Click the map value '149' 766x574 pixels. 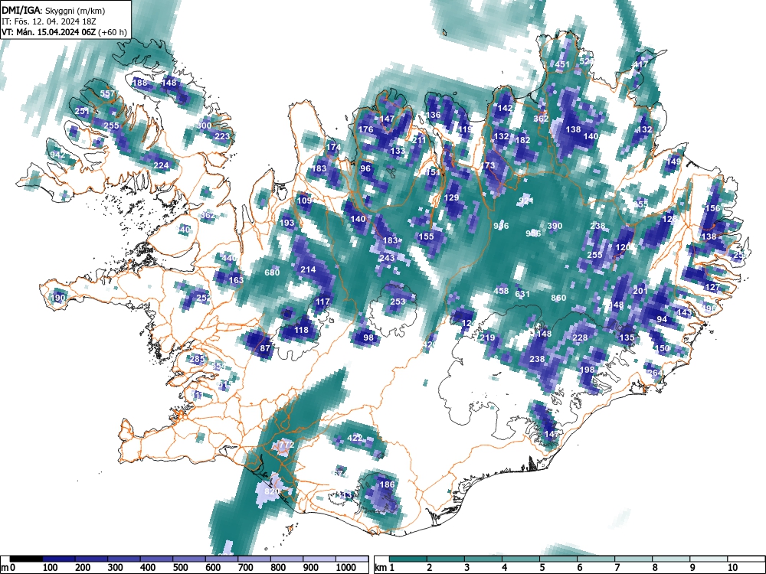673,161
